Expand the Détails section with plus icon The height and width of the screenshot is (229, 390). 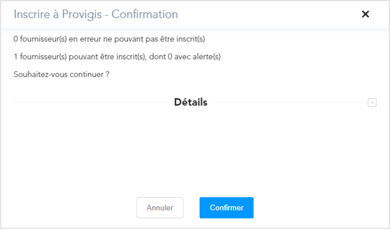372,103
